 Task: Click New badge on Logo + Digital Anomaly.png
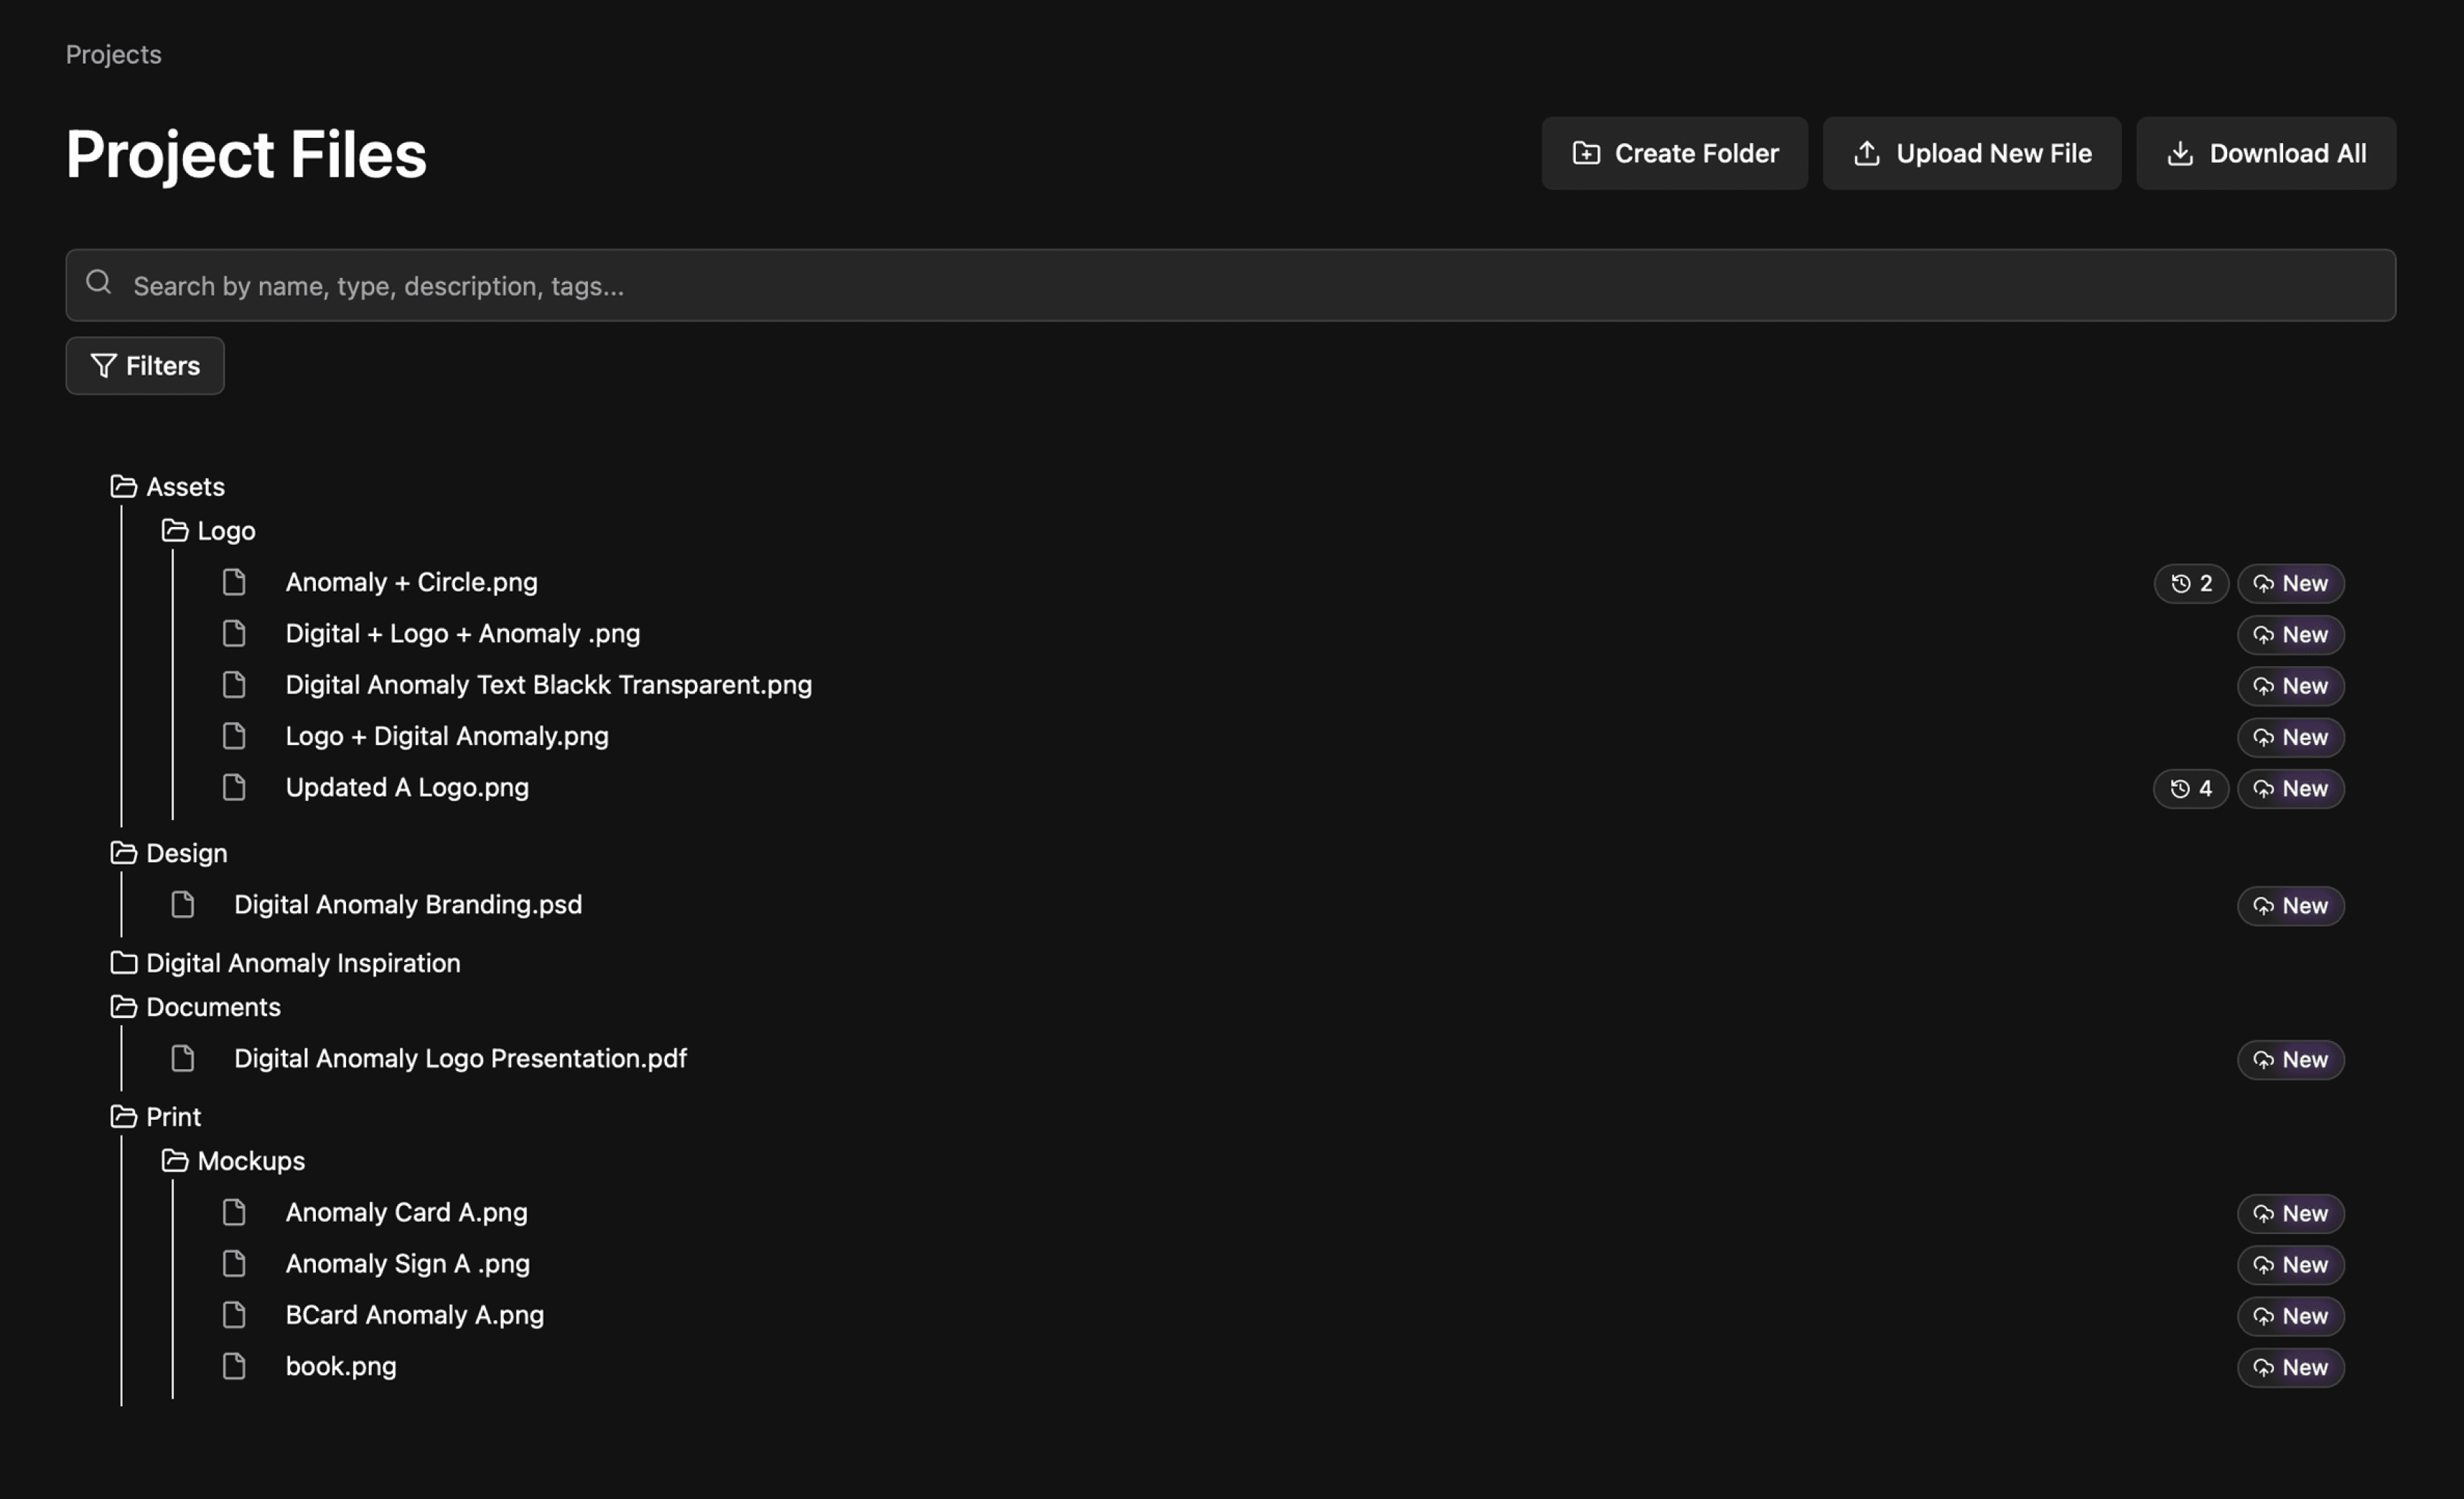2290,737
